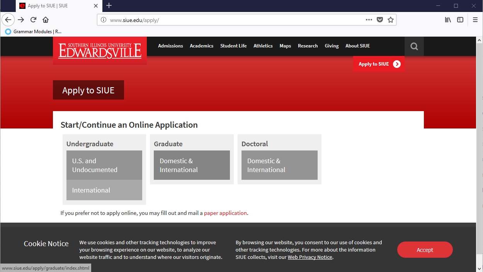Show site information for siue.edu
483x272 pixels.
tap(104, 20)
